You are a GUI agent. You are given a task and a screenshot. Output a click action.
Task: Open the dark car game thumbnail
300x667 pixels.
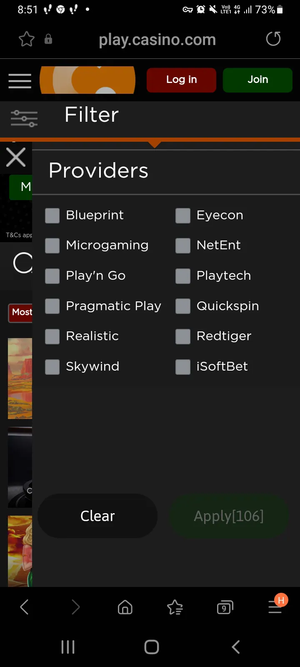tap(20, 467)
